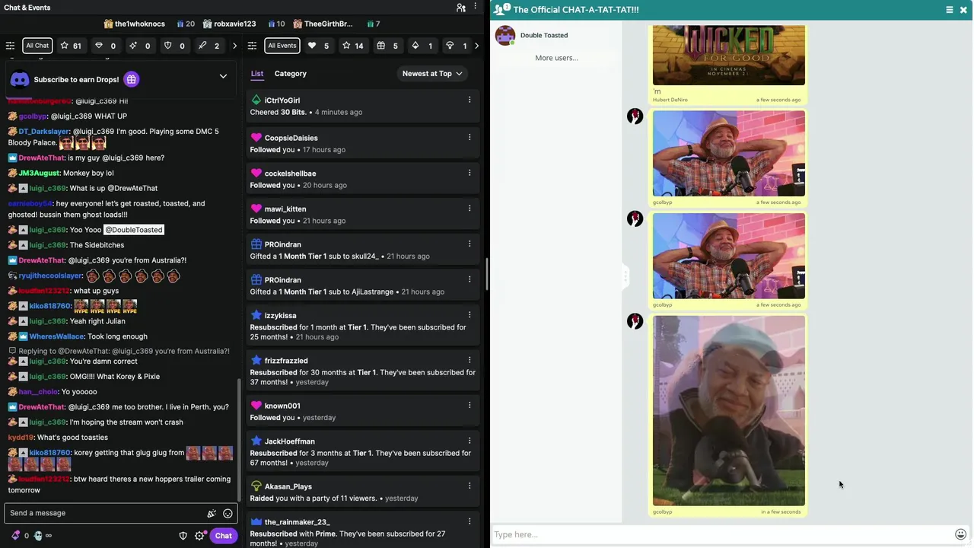
Task: Filter events by gift icon showing 5
Action: point(387,46)
